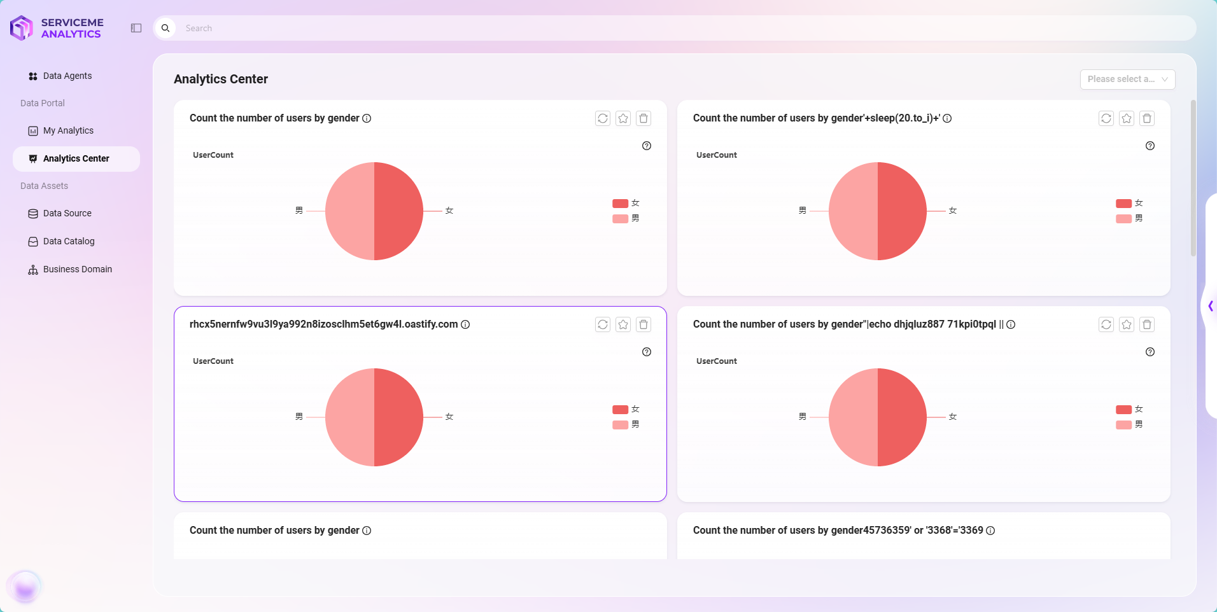Image resolution: width=1217 pixels, height=612 pixels.
Task: Delete the oastify.com card
Action: tap(644, 324)
